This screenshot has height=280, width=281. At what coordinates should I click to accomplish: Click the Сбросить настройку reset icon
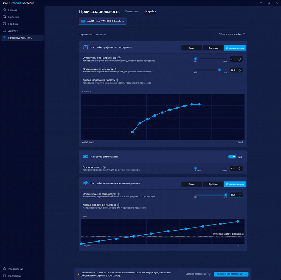[244, 34]
